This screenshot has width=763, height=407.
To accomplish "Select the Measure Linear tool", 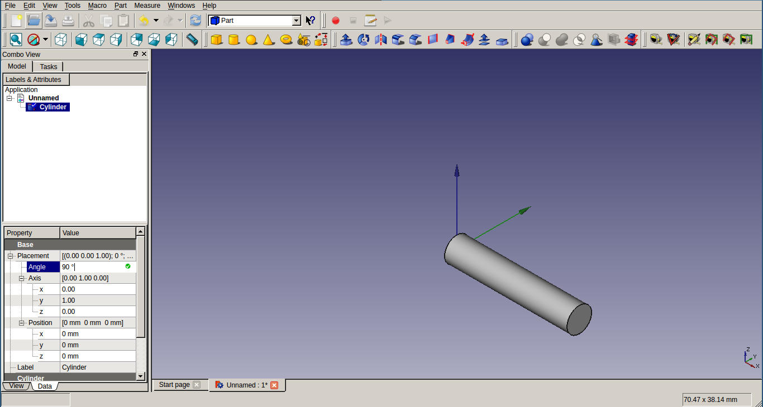I will point(656,40).
